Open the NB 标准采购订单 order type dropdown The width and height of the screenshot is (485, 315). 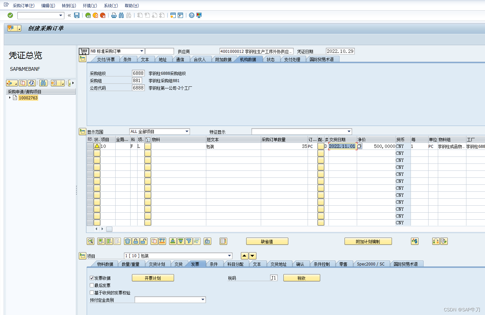coord(142,51)
